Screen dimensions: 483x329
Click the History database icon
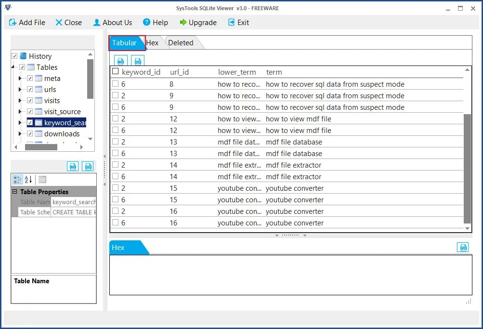[23, 56]
